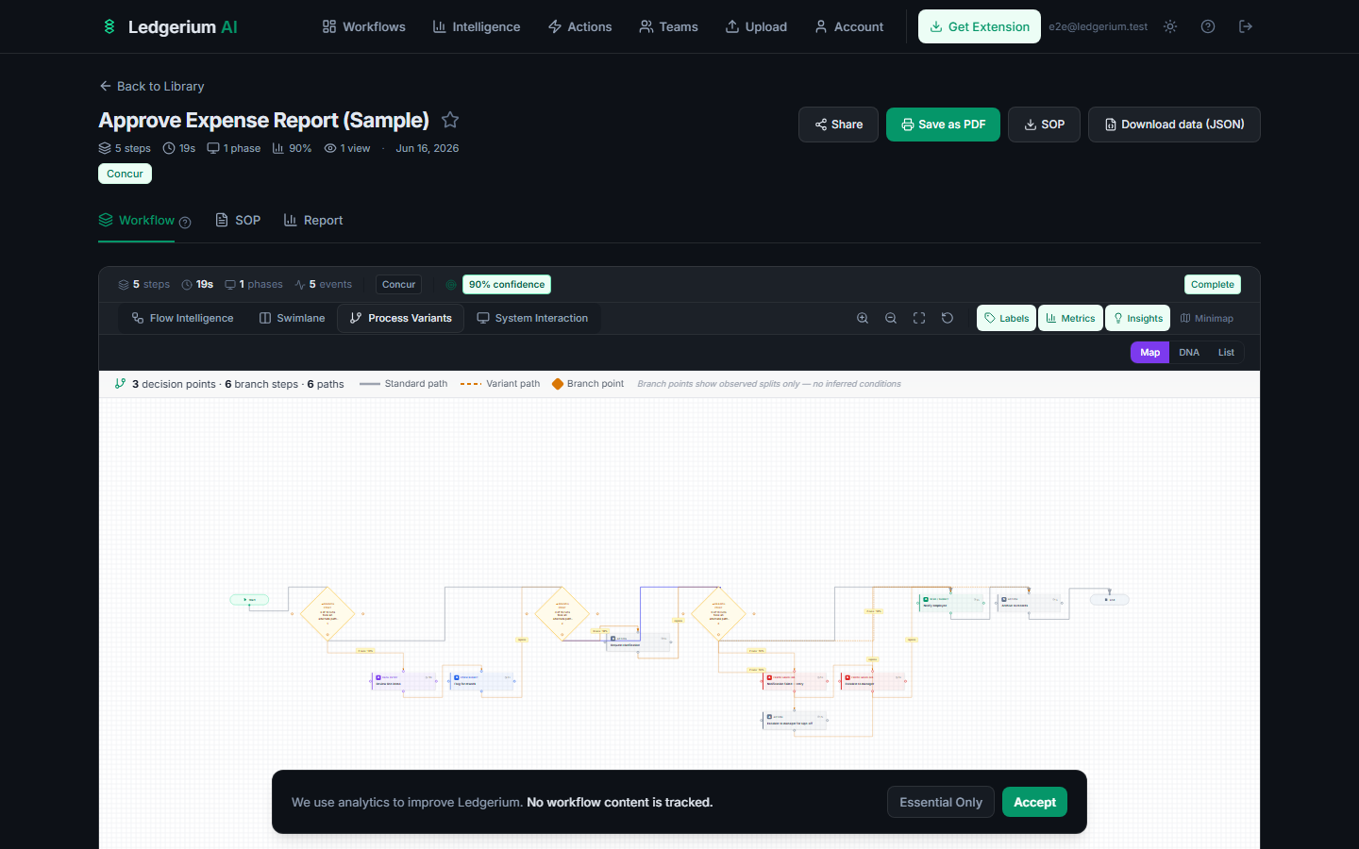Viewport: 1359px width, 849px height.
Task: Open the Upload nav item
Action: [756, 26]
